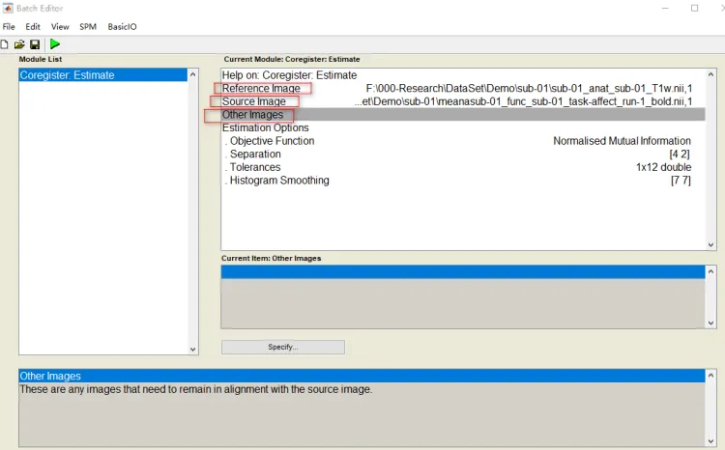
Task: Click the 1x12 double tolerances value
Action: point(663,167)
